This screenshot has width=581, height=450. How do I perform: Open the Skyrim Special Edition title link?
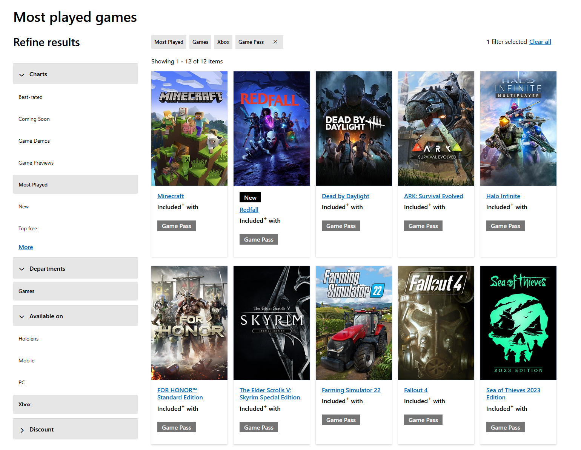(x=270, y=394)
